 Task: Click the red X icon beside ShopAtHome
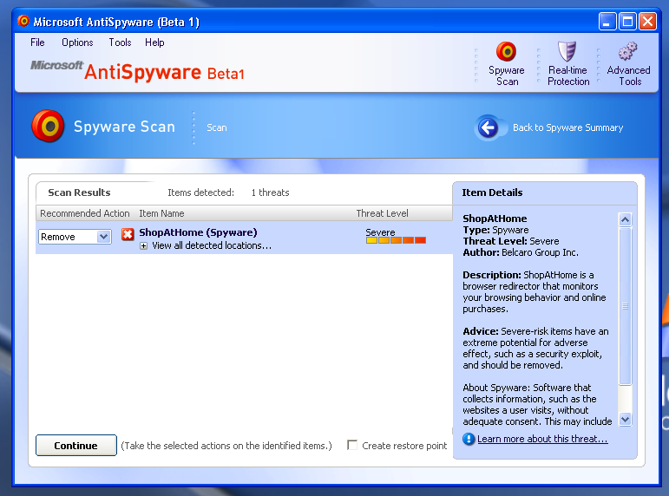pyautogui.click(x=128, y=234)
